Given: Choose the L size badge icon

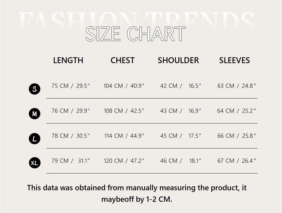Looking at the screenshot, I should pyautogui.click(x=35, y=139).
